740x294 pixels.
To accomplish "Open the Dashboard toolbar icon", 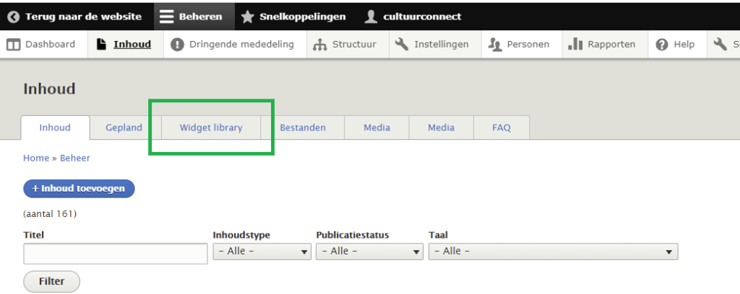I will pos(14,45).
